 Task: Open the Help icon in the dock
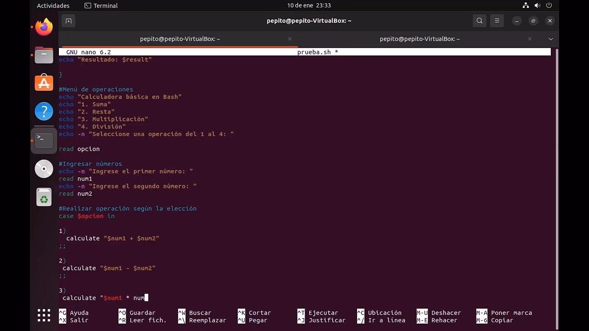(x=43, y=111)
